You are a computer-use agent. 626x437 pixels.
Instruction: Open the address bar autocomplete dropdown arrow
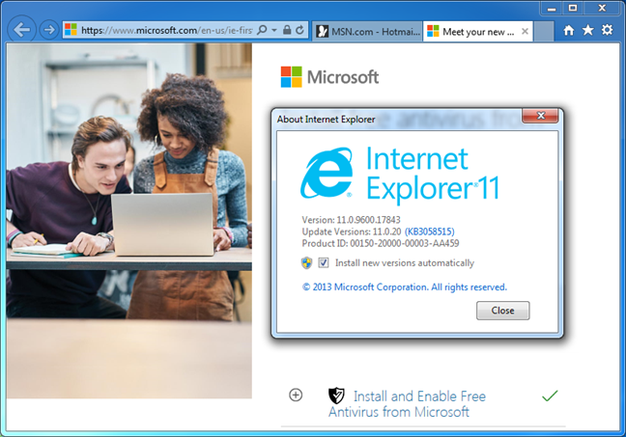click(x=274, y=30)
